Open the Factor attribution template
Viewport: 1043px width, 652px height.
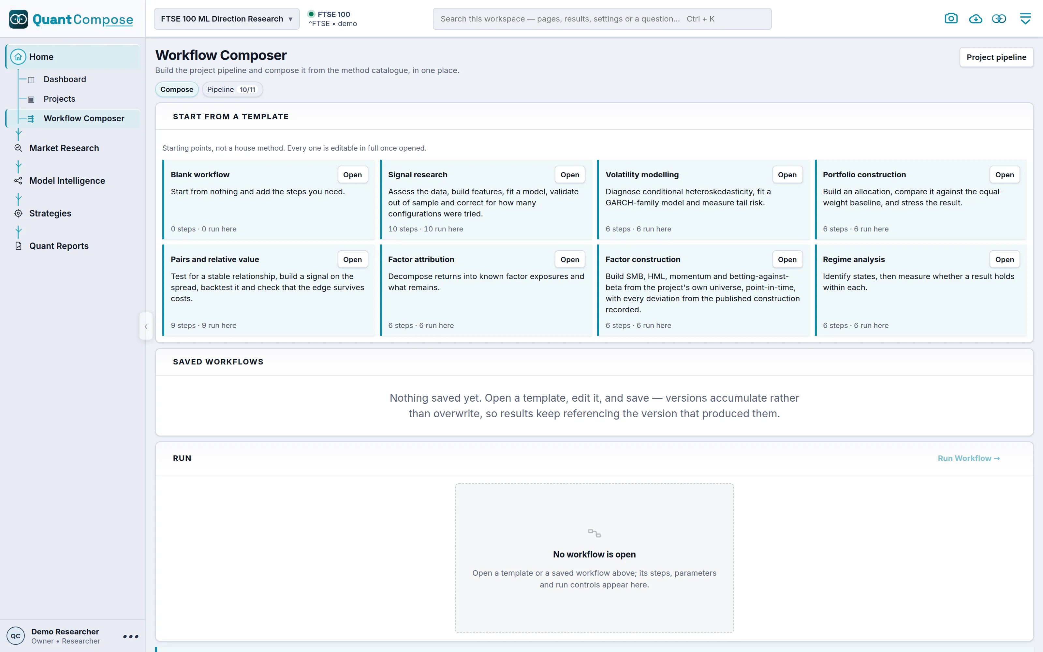click(570, 259)
